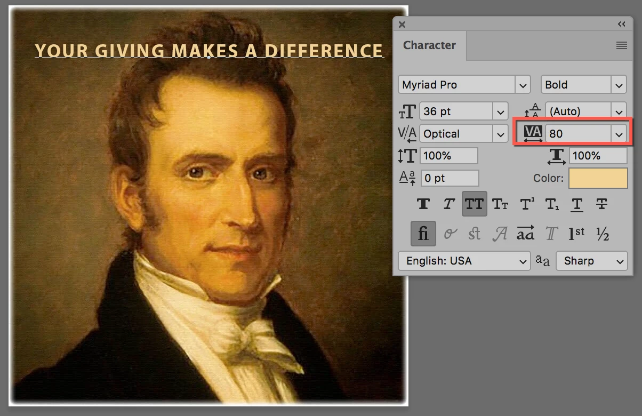Click the anti-aliasing aa icon

click(x=542, y=261)
